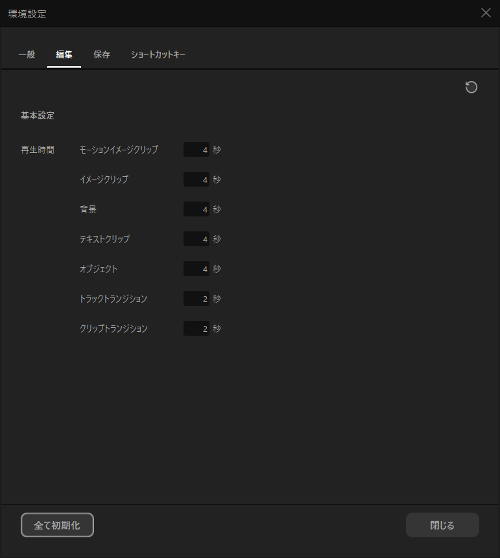The width and height of the screenshot is (500, 558).
Task: Select the 編集 tab
Action: click(x=64, y=55)
